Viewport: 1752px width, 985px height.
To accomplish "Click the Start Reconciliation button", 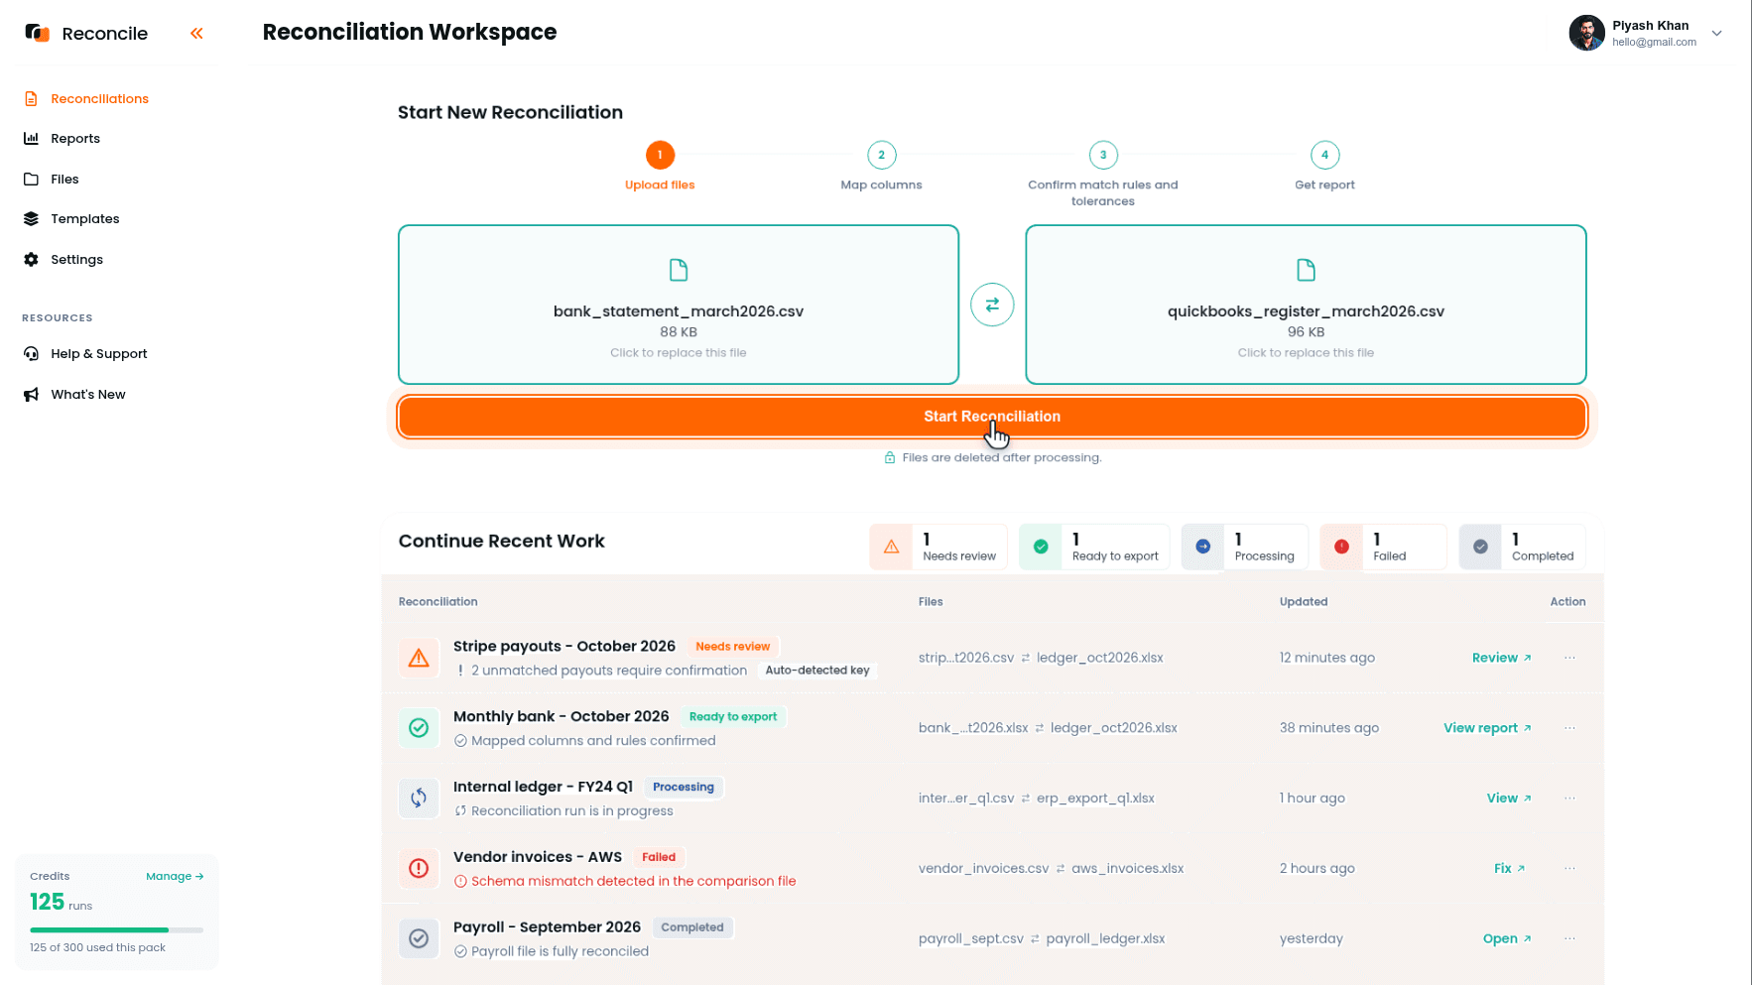I will click(992, 417).
